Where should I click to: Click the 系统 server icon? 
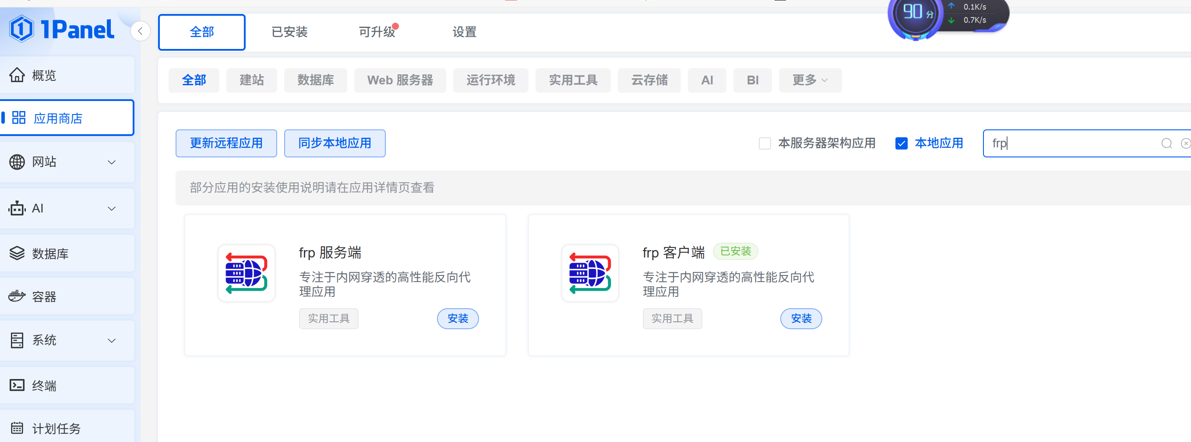click(x=17, y=341)
